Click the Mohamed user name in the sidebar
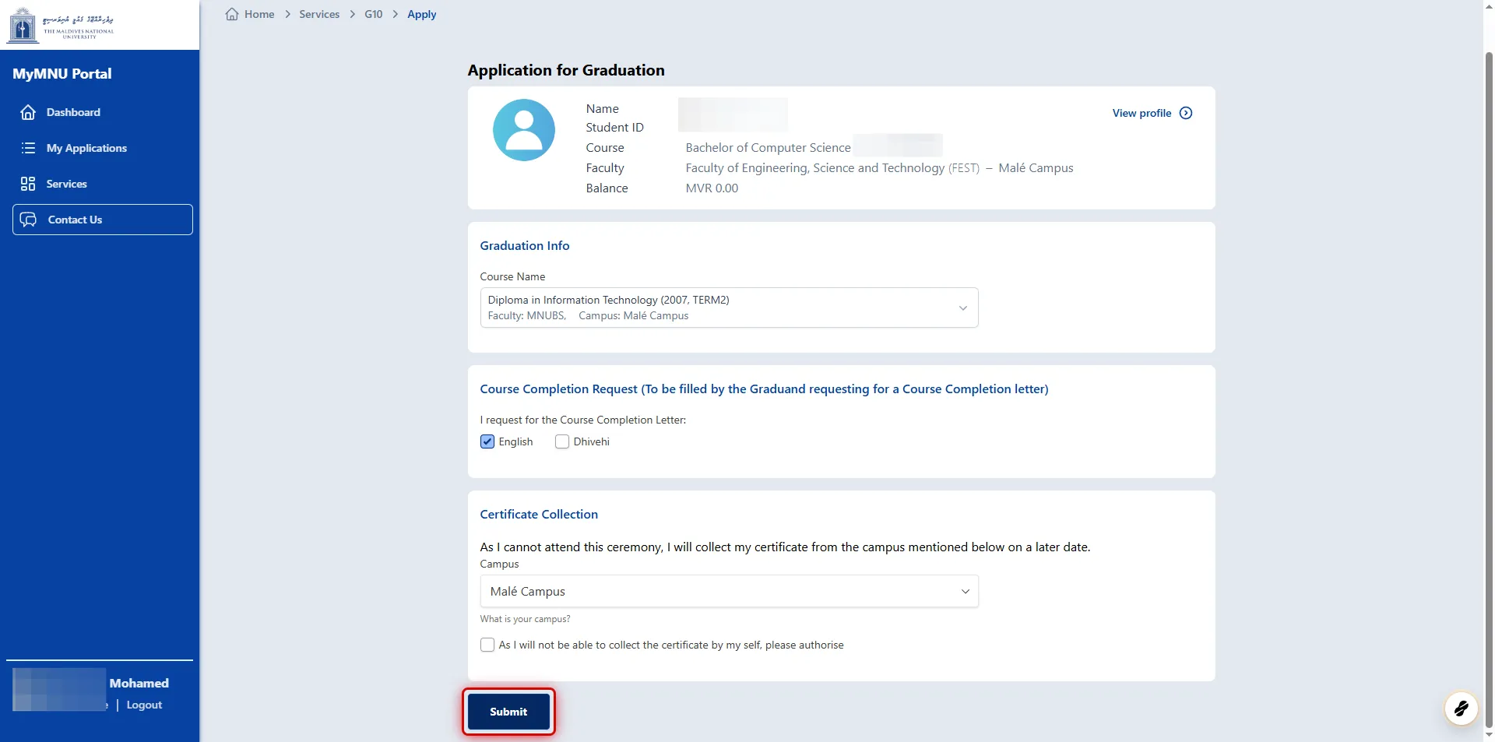This screenshot has width=1495, height=742. (139, 683)
